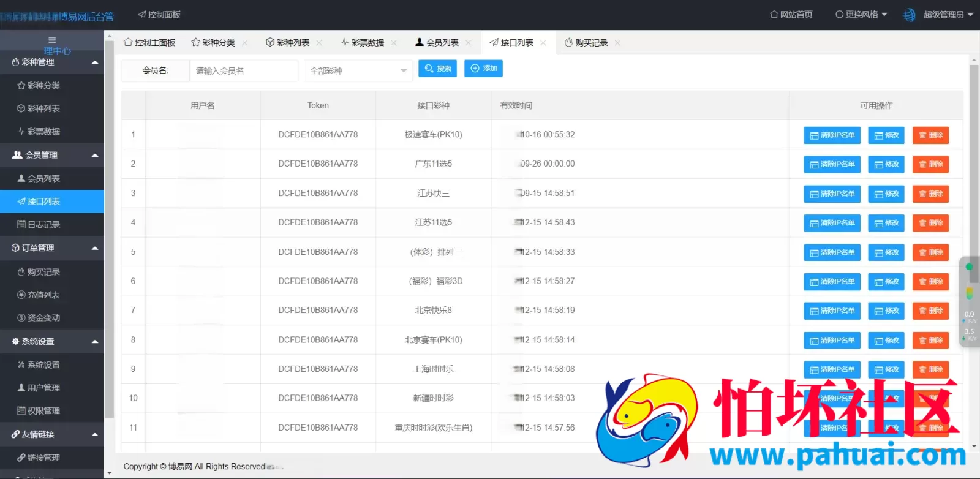Screen dimensions: 980x479
Task: Click 清除IP名单 for 江苏11选5 row
Action: click(832, 223)
